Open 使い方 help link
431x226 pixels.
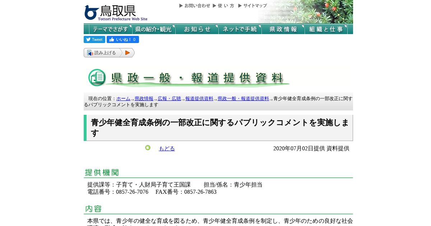pyautogui.click(x=223, y=6)
